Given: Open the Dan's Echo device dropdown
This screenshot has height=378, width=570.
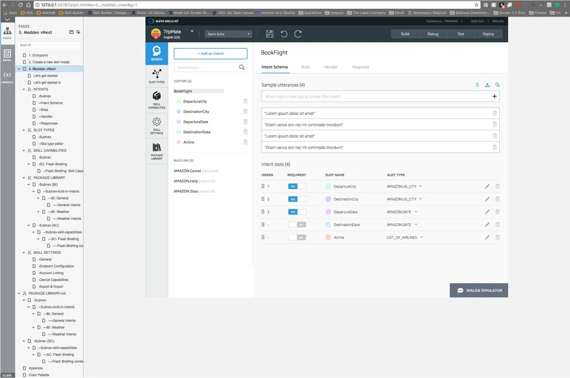Looking at the screenshot, I should [228, 34].
